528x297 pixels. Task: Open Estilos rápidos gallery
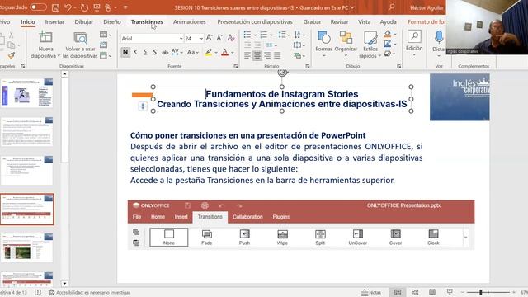point(370,45)
